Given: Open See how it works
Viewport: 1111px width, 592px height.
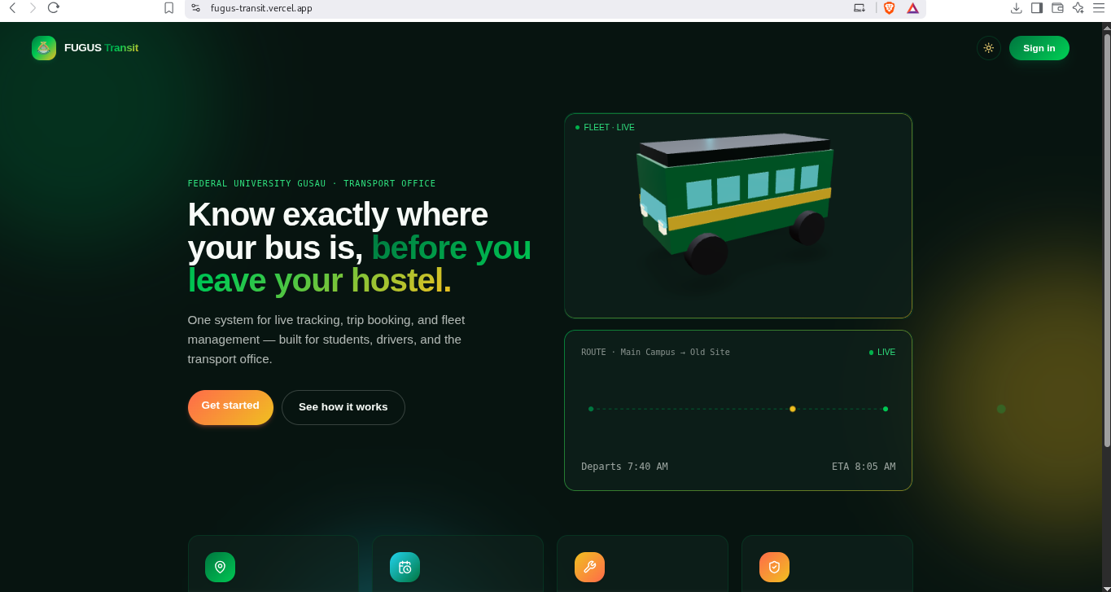Looking at the screenshot, I should 343,407.
